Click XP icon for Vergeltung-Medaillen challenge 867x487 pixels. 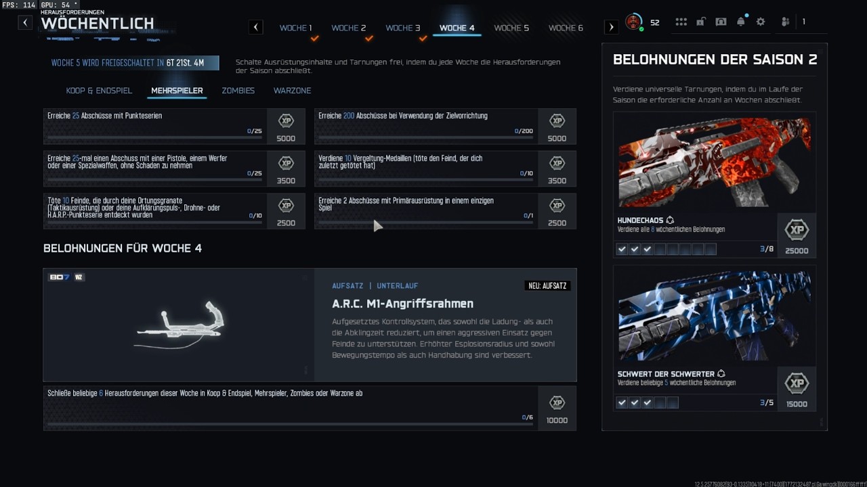coord(557,163)
